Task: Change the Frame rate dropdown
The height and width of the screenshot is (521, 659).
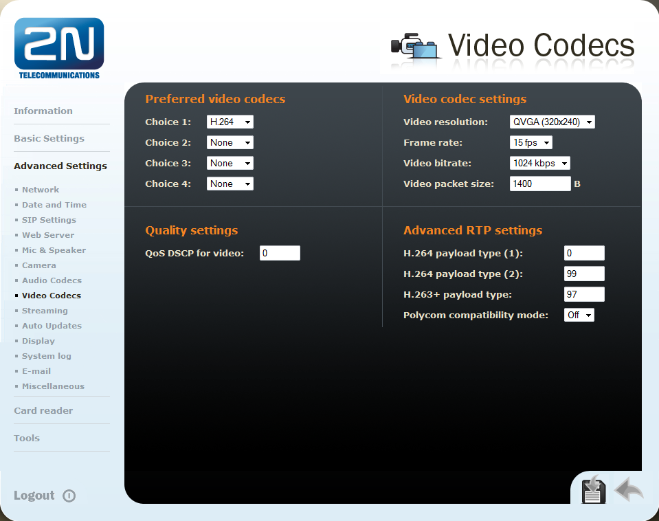Action: tap(530, 143)
